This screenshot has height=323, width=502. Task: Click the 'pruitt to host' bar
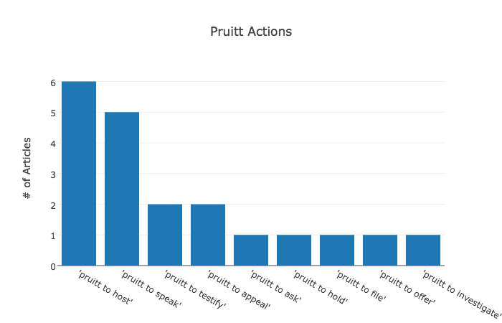coord(79,174)
